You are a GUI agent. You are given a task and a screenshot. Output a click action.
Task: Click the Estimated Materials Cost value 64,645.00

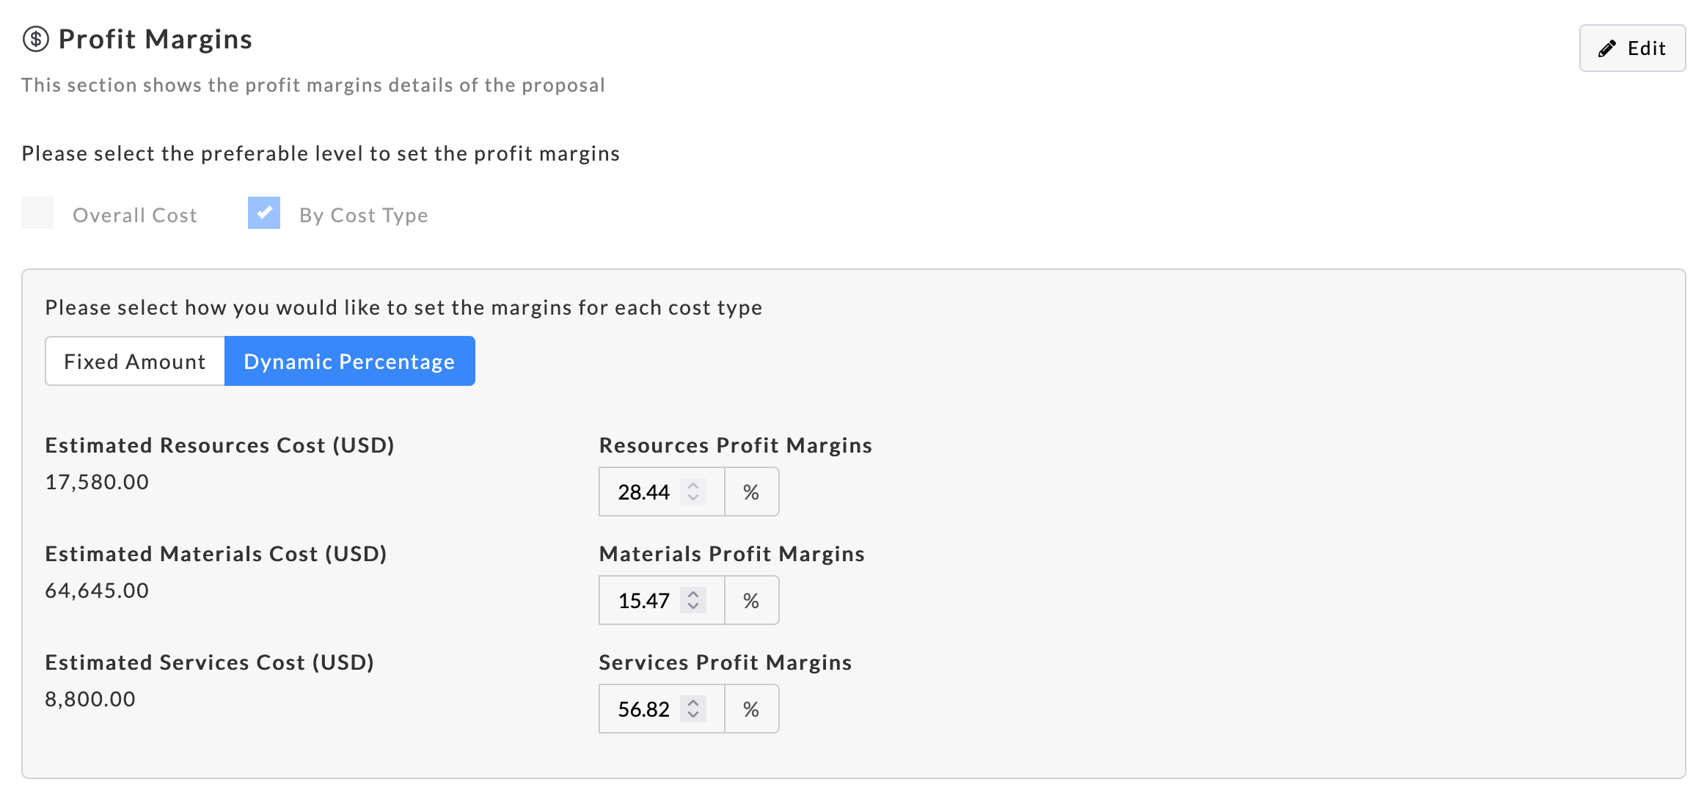click(x=97, y=591)
